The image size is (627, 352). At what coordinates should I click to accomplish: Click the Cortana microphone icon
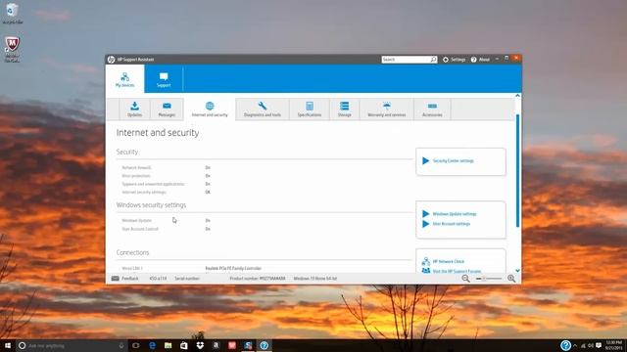coord(121,345)
